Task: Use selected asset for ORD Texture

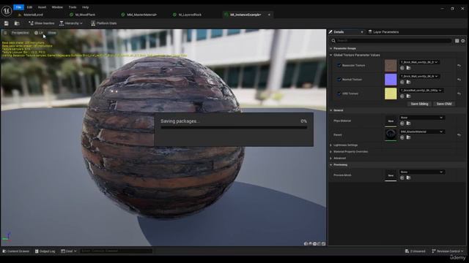Action: click(x=402, y=96)
